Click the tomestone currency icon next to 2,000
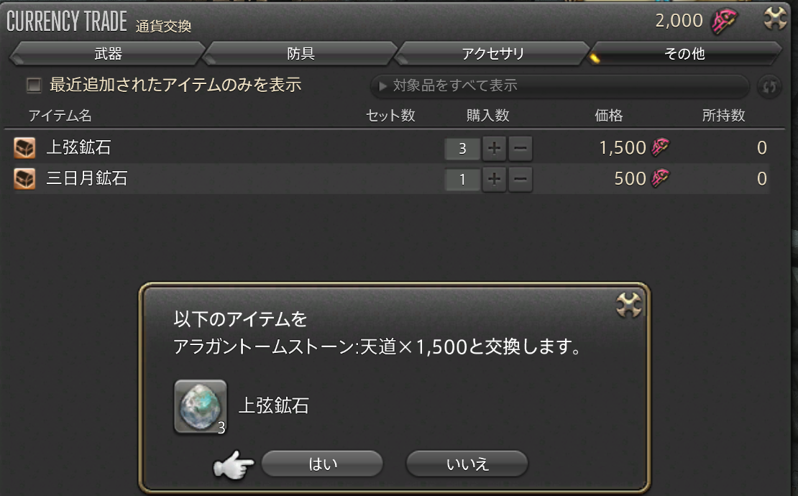This screenshot has width=798, height=496. 723,21
